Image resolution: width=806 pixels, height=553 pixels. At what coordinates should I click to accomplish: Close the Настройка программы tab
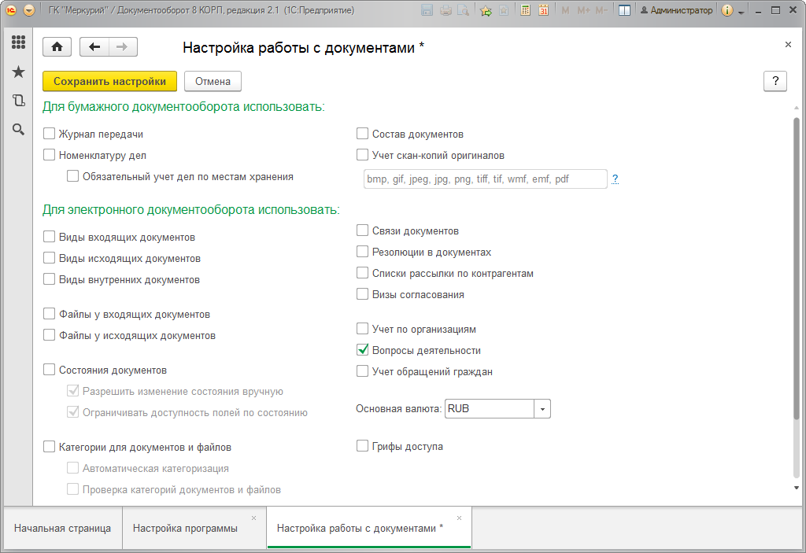tap(254, 518)
